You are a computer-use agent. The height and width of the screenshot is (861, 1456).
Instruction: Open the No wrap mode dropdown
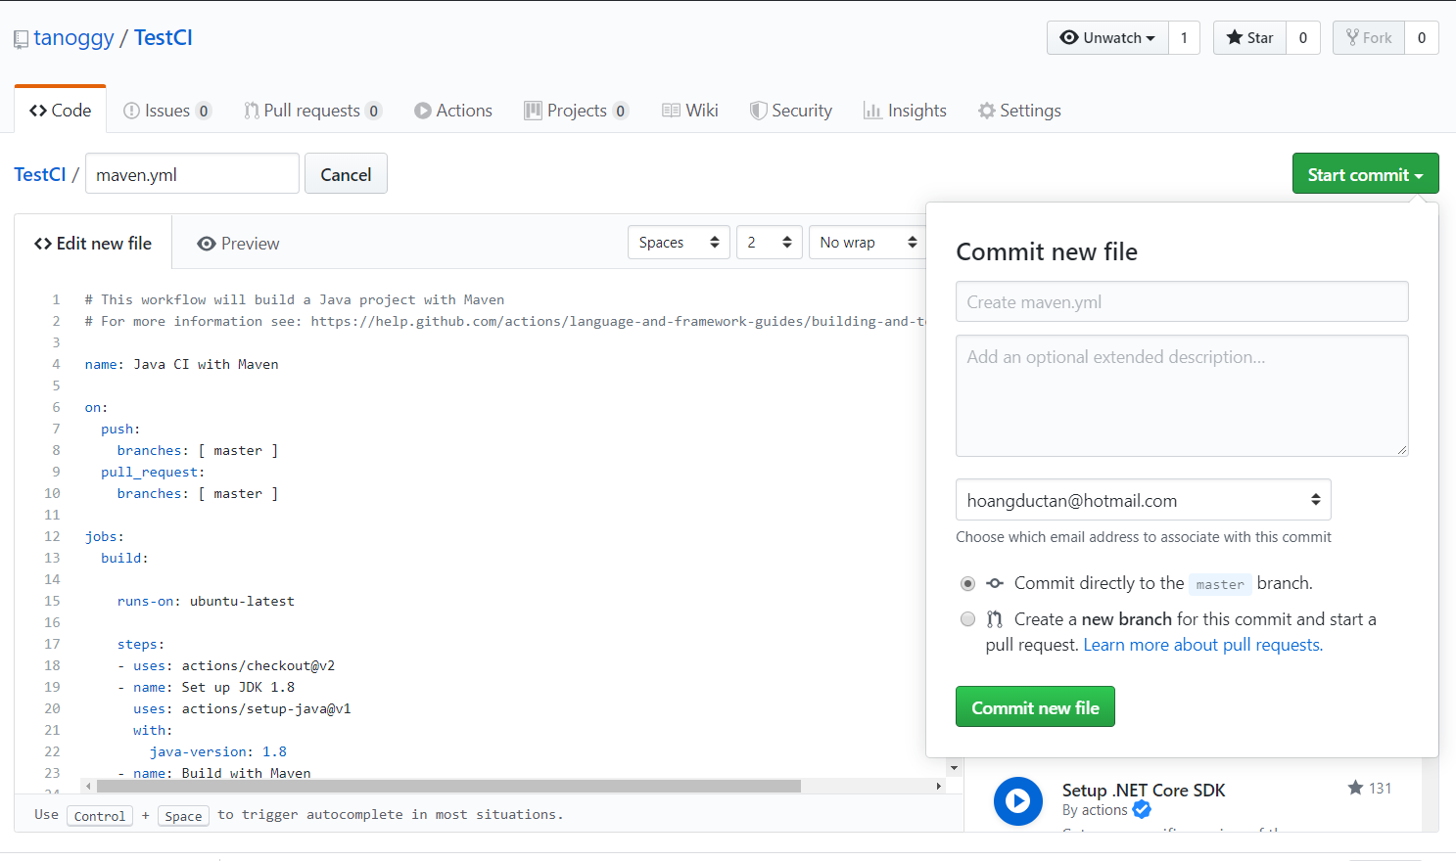click(x=869, y=243)
